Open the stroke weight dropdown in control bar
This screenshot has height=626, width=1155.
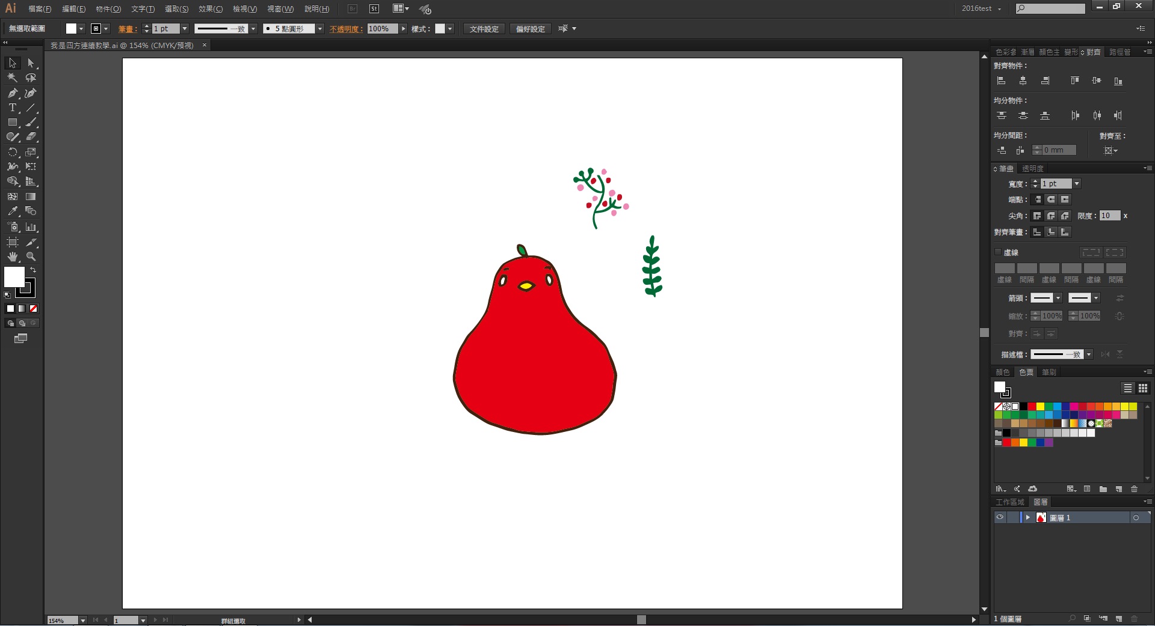point(185,29)
